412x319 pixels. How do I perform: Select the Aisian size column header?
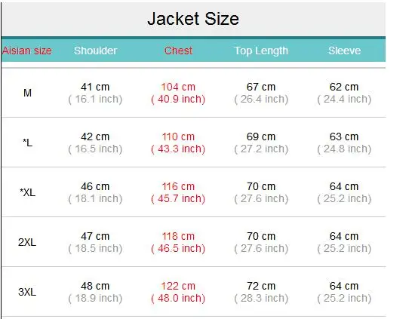click(x=27, y=51)
